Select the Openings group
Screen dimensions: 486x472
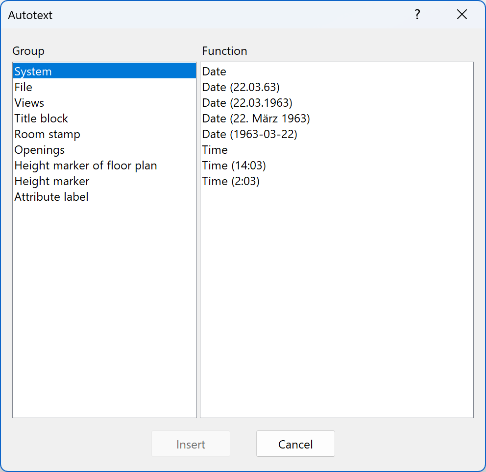click(x=40, y=150)
